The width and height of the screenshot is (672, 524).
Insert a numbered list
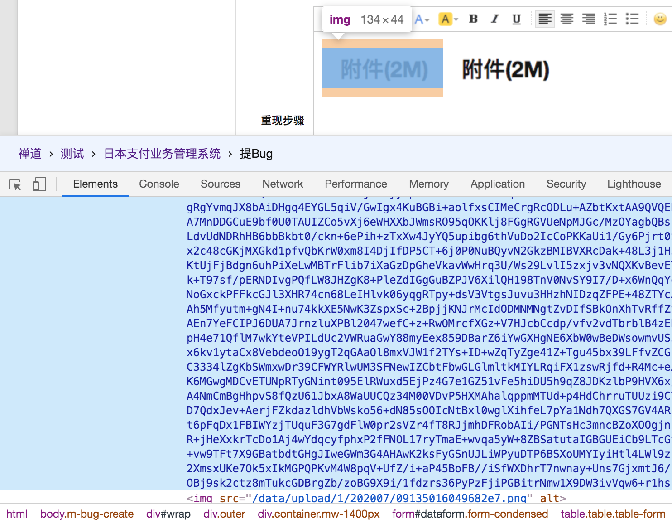(x=610, y=19)
